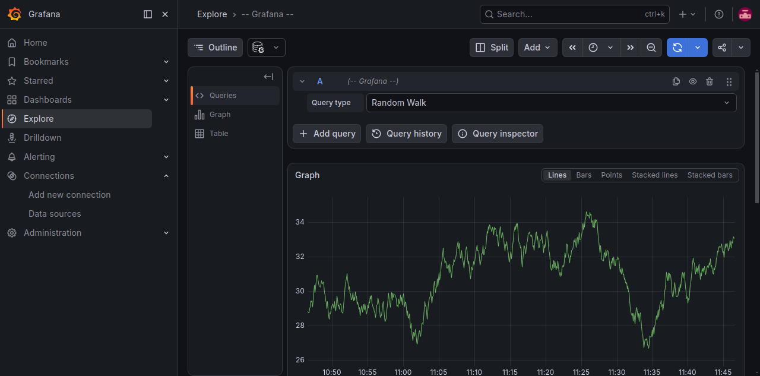Open the Query type Random Walk dropdown
This screenshot has height=376, width=760.
[551, 103]
